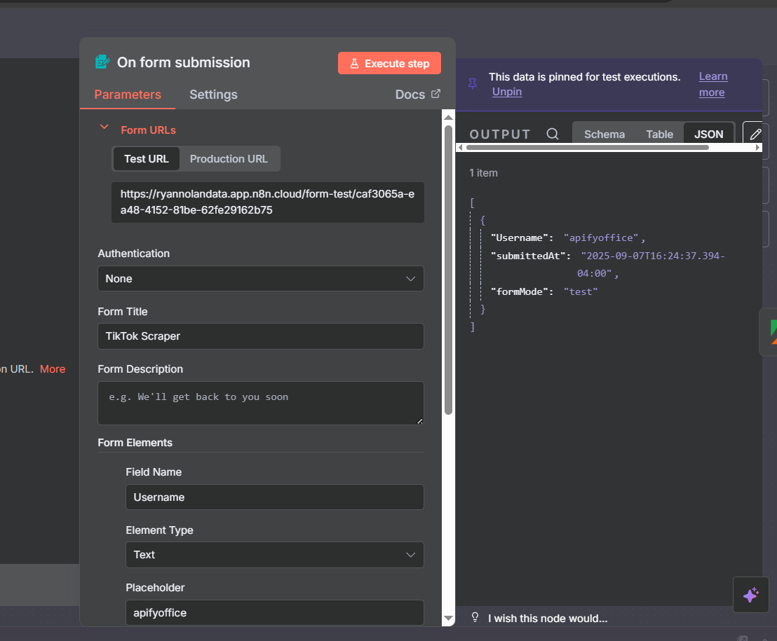Click the right arrow on the output scrollbar

757,148
